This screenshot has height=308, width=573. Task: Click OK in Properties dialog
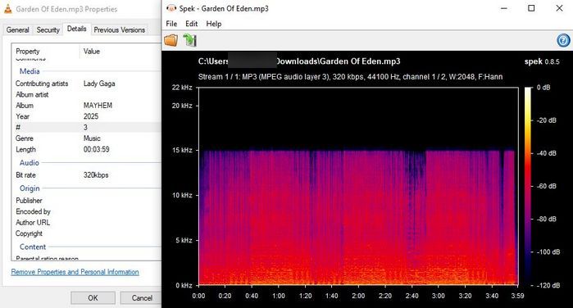pyautogui.click(x=93, y=298)
